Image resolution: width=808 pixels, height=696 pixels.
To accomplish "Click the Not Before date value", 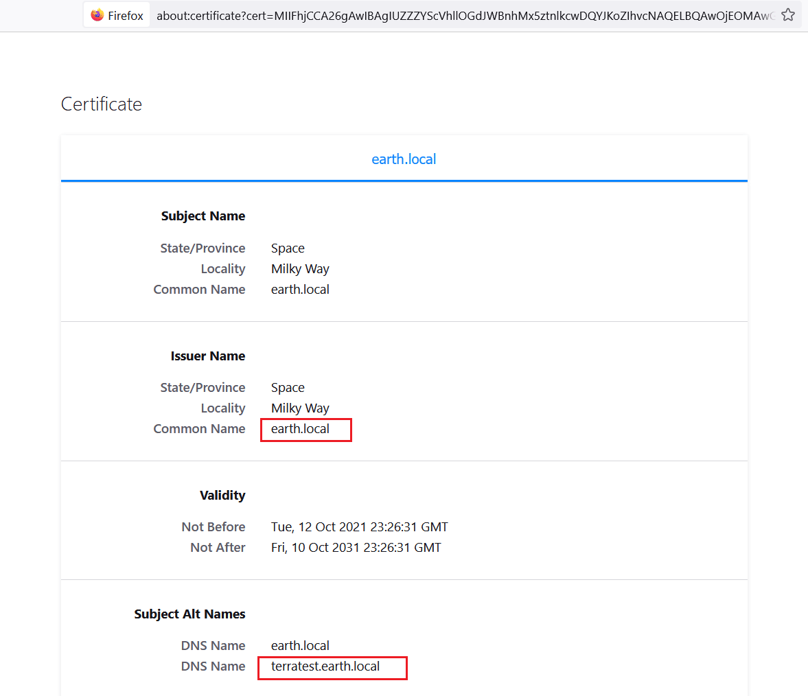I will pyautogui.click(x=359, y=527).
